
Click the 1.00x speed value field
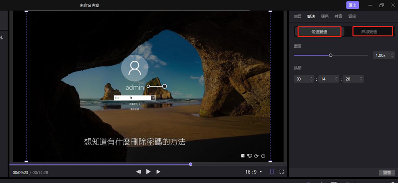click(x=384, y=55)
